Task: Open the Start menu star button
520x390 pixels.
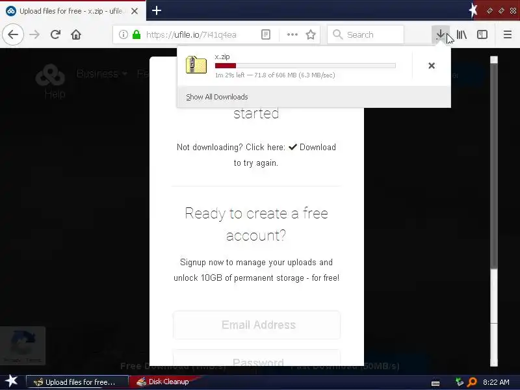Action: (11, 381)
